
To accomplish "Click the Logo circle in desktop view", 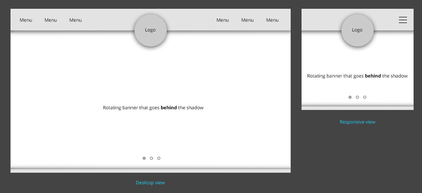I will 151,30.
